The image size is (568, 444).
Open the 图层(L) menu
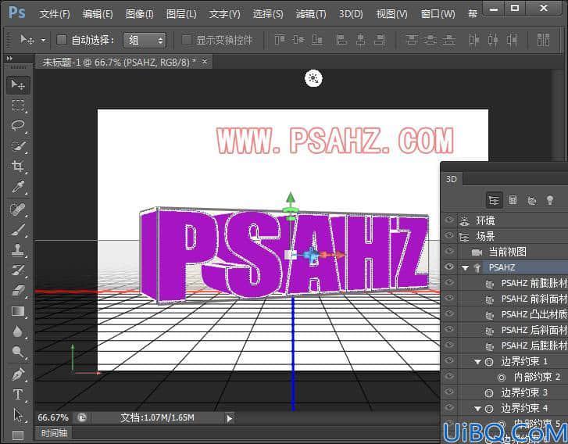click(x=181, y=14)
